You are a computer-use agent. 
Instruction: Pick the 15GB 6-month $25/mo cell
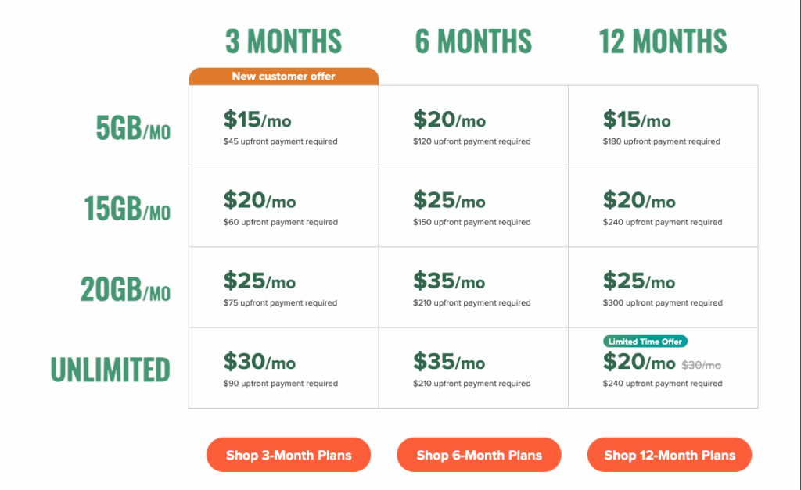tap(473, 206)
